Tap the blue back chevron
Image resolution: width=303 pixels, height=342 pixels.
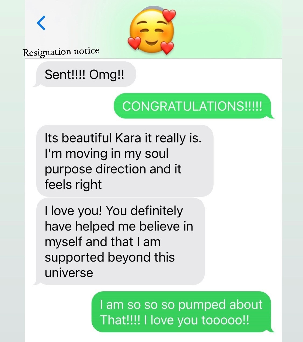click(41, 23)
